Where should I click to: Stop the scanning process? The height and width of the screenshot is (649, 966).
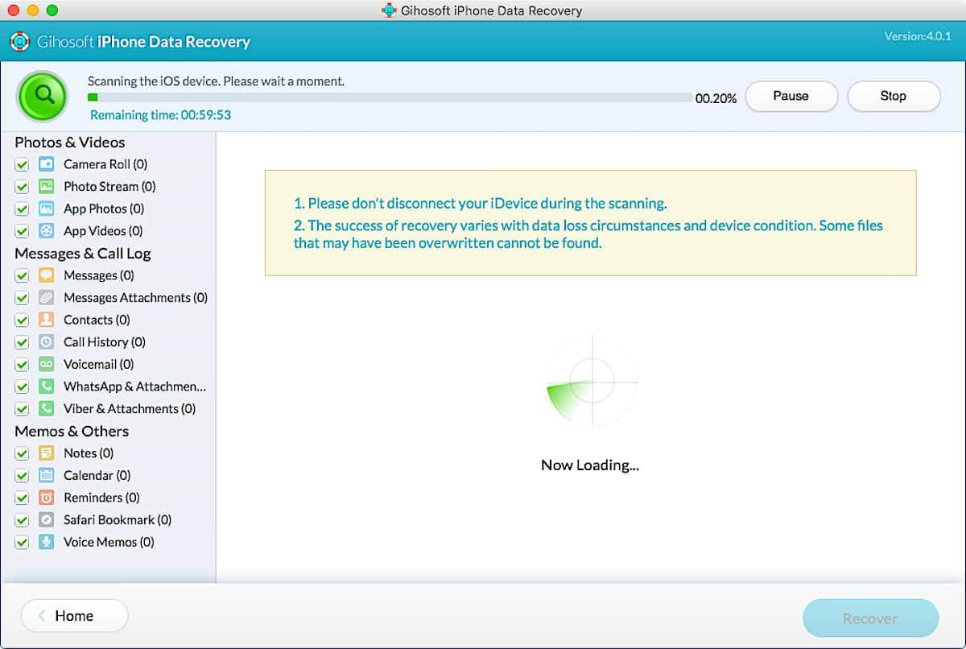click(893, 96)
